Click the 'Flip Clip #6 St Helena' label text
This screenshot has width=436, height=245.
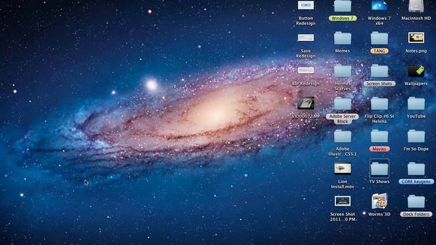point(379,119)
